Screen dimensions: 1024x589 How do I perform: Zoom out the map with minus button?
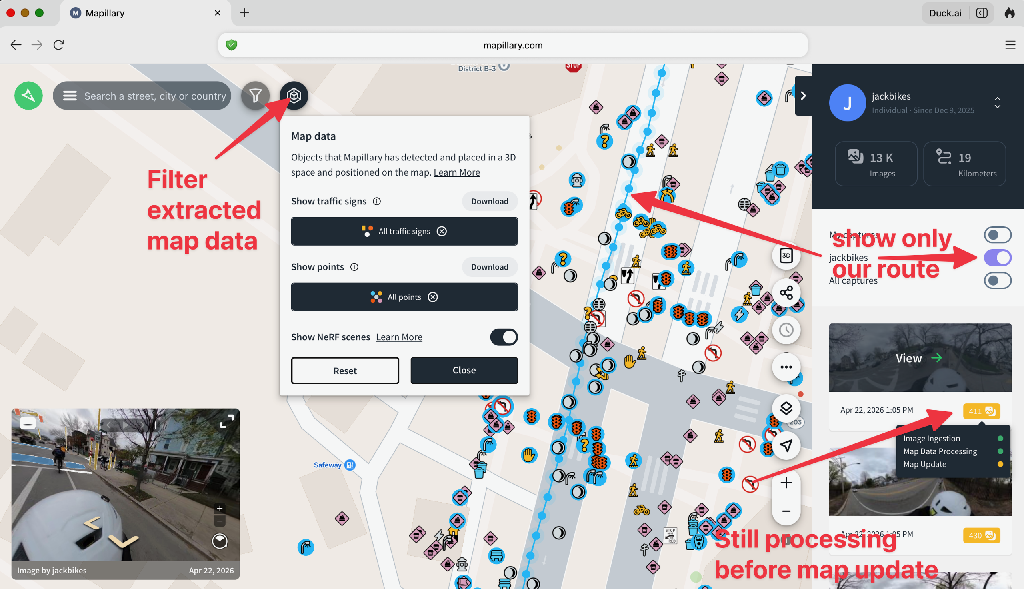click(x=786, y=511)
